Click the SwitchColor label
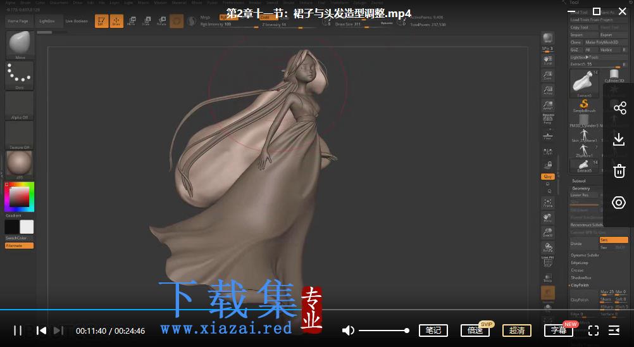Screen dimensions: 634x347 pos(16,238)
